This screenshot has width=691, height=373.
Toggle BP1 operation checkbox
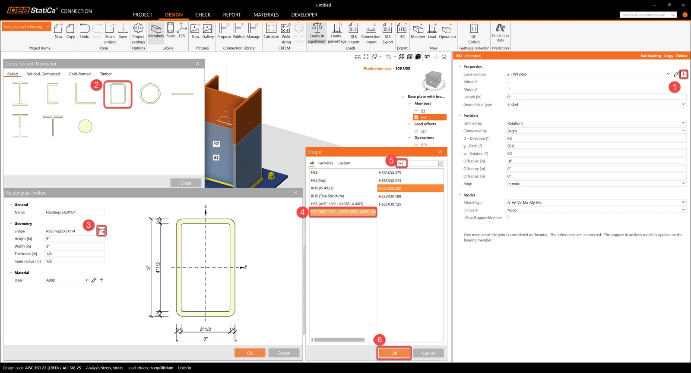coord(416,145)
